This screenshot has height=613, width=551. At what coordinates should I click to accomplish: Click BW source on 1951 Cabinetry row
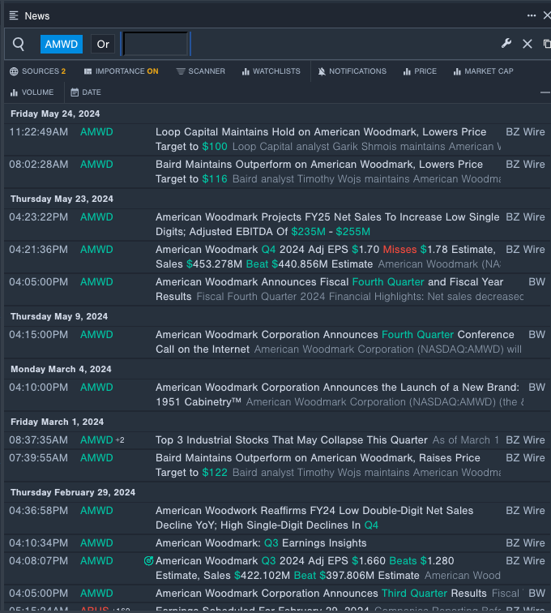point(536,388)
